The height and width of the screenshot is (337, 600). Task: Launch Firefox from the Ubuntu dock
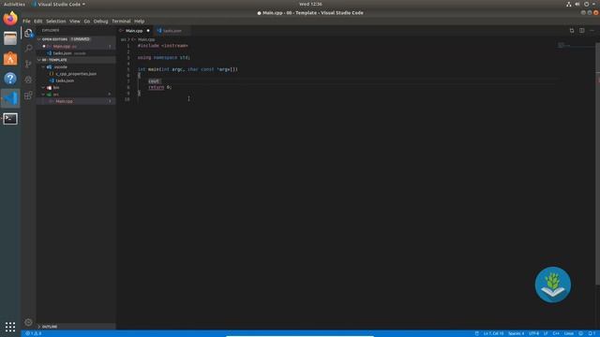coord(10,19)
